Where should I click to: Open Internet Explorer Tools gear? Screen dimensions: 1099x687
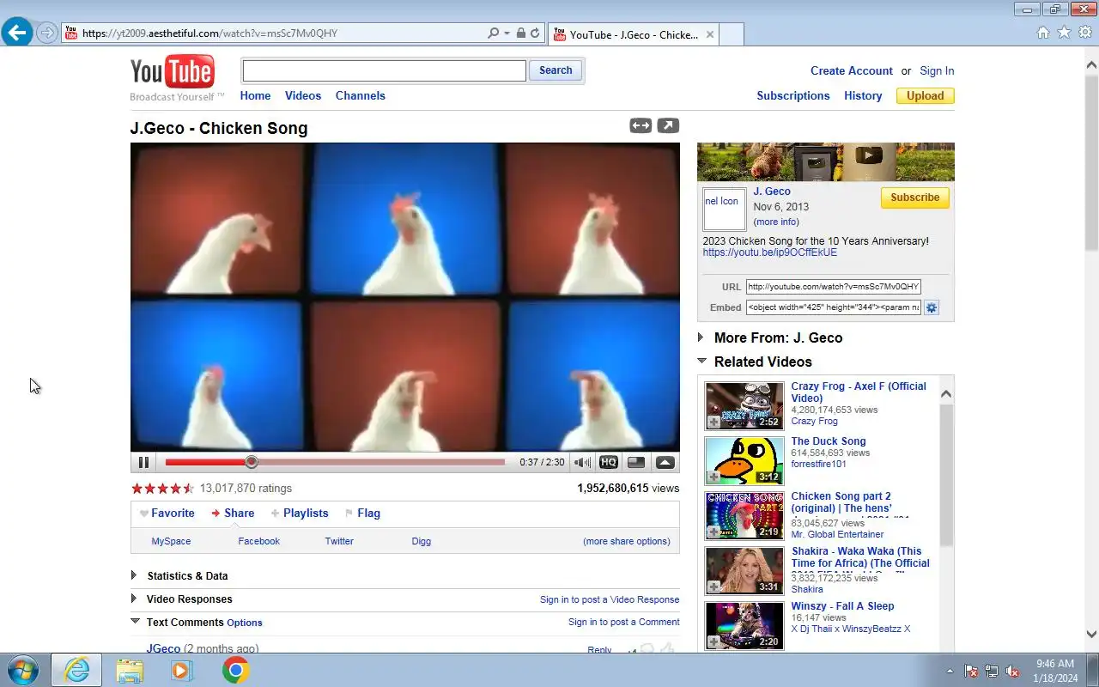1084,33
